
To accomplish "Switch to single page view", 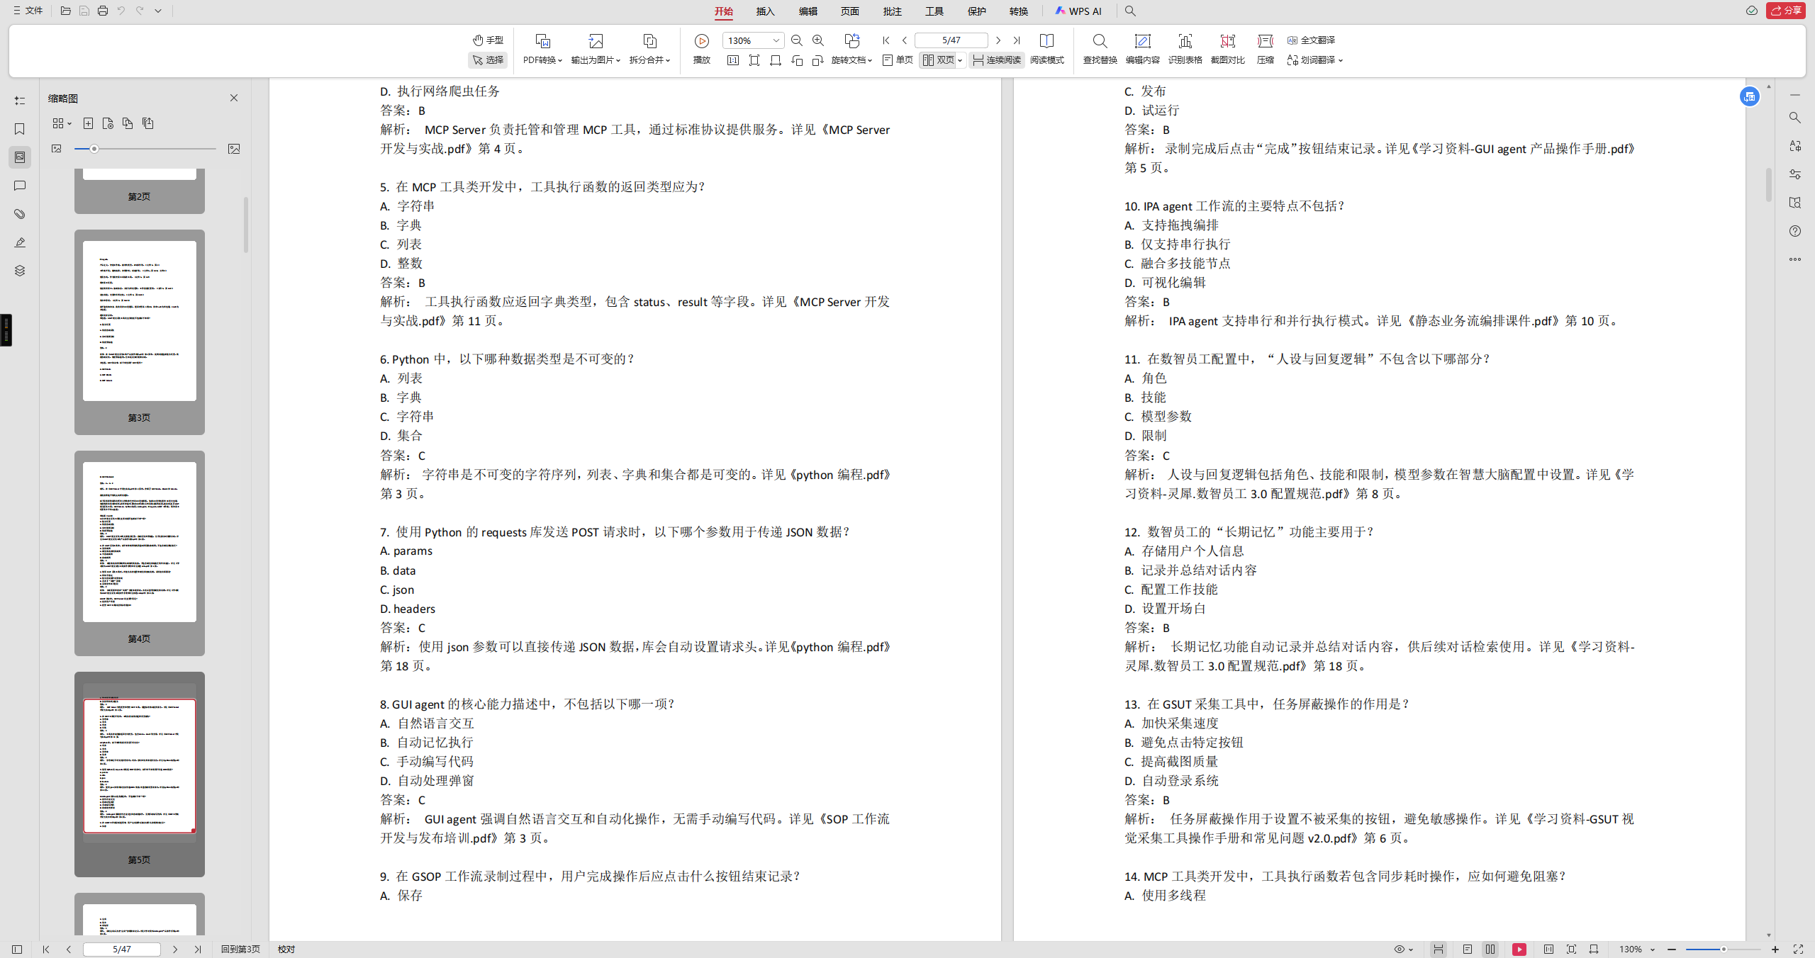I will pos(898,60).
